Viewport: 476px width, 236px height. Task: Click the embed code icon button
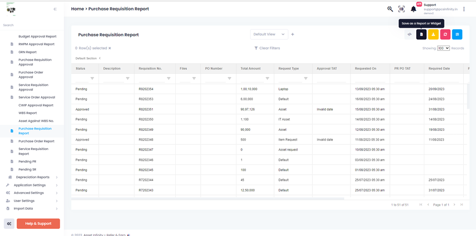410,34
